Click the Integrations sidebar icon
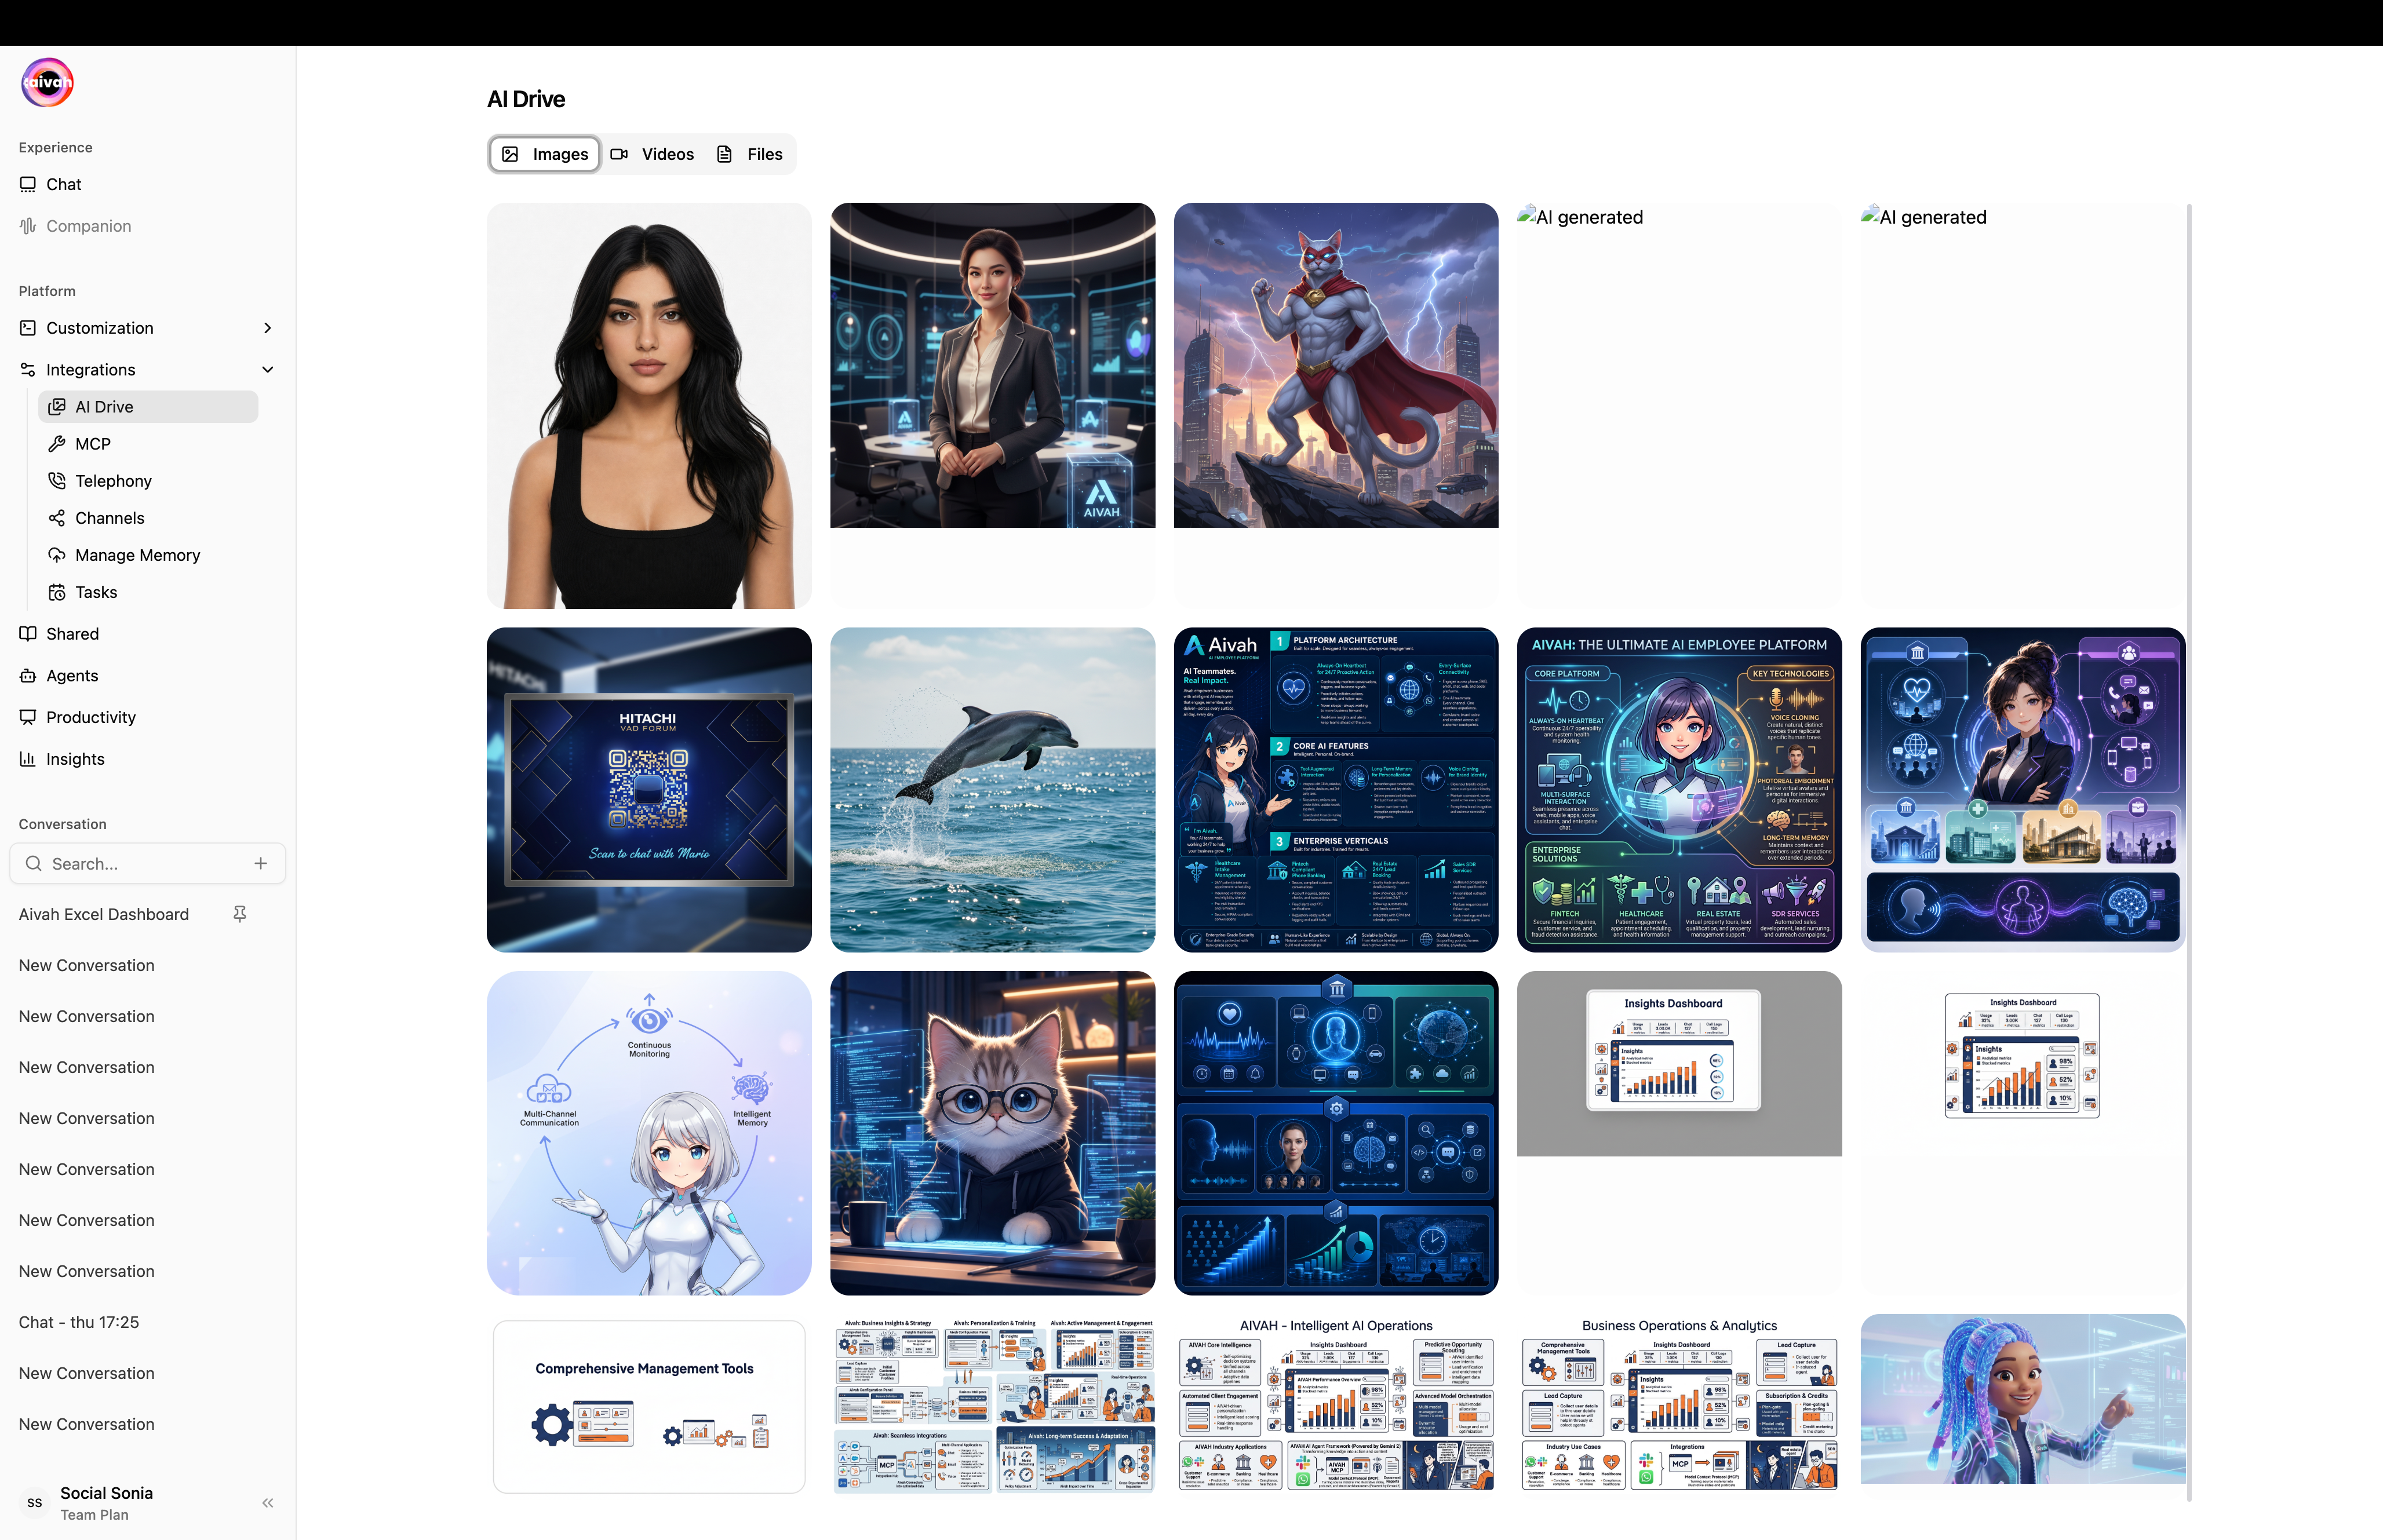 coord(28,370)
